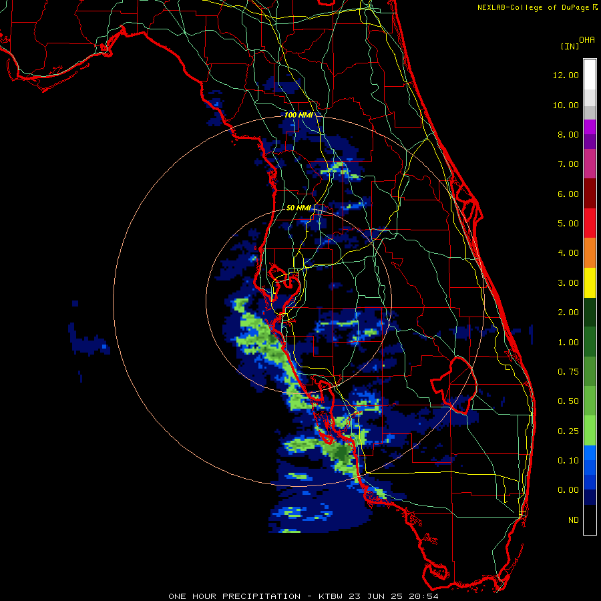Click the 4.00 legend value
This screenshot has width=601, height=601.
click(x=568, y=253)
